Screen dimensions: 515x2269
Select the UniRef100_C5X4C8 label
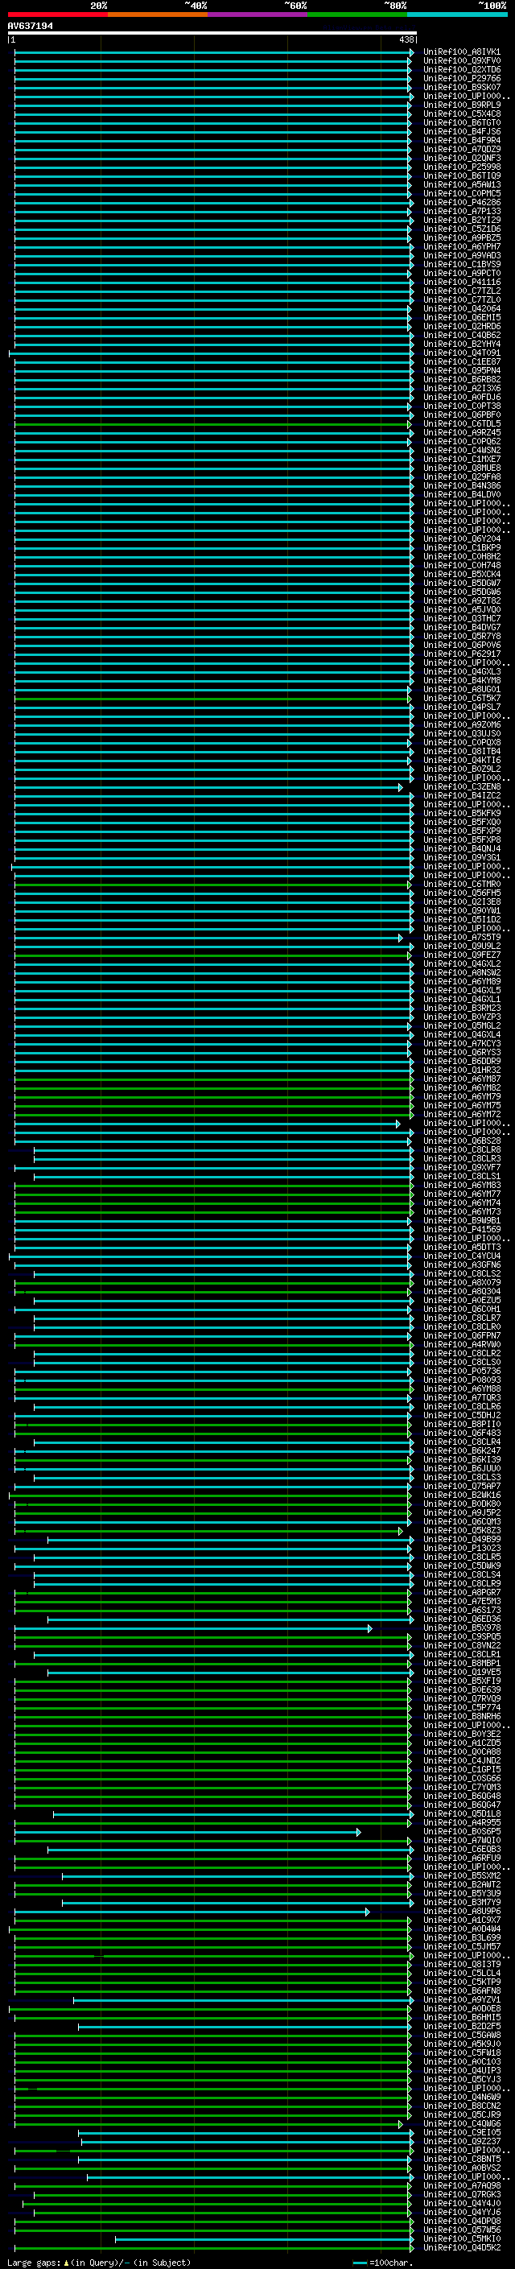(x=461, y=113)
